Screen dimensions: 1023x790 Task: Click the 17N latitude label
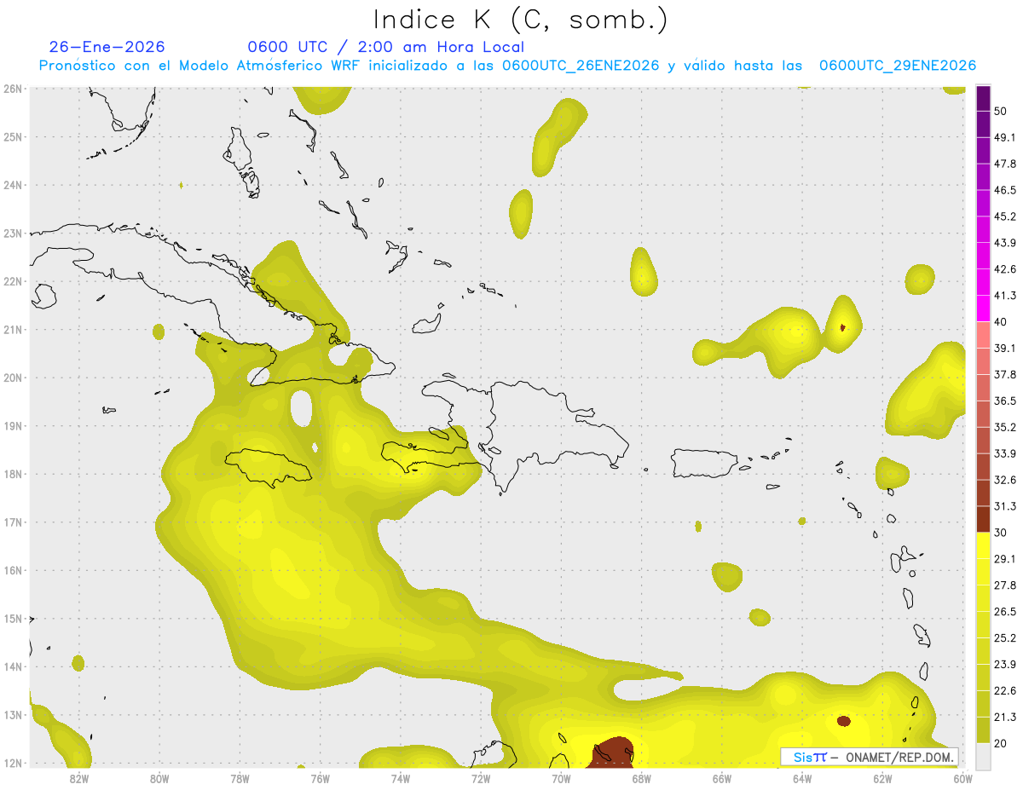coord(13,522)
